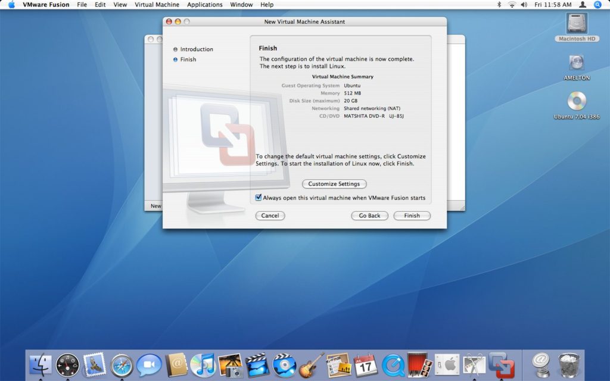This screenshot has width=610, height=381.
Task: Click the Ubuntu guest operating system value
Action: coord(352,86)
